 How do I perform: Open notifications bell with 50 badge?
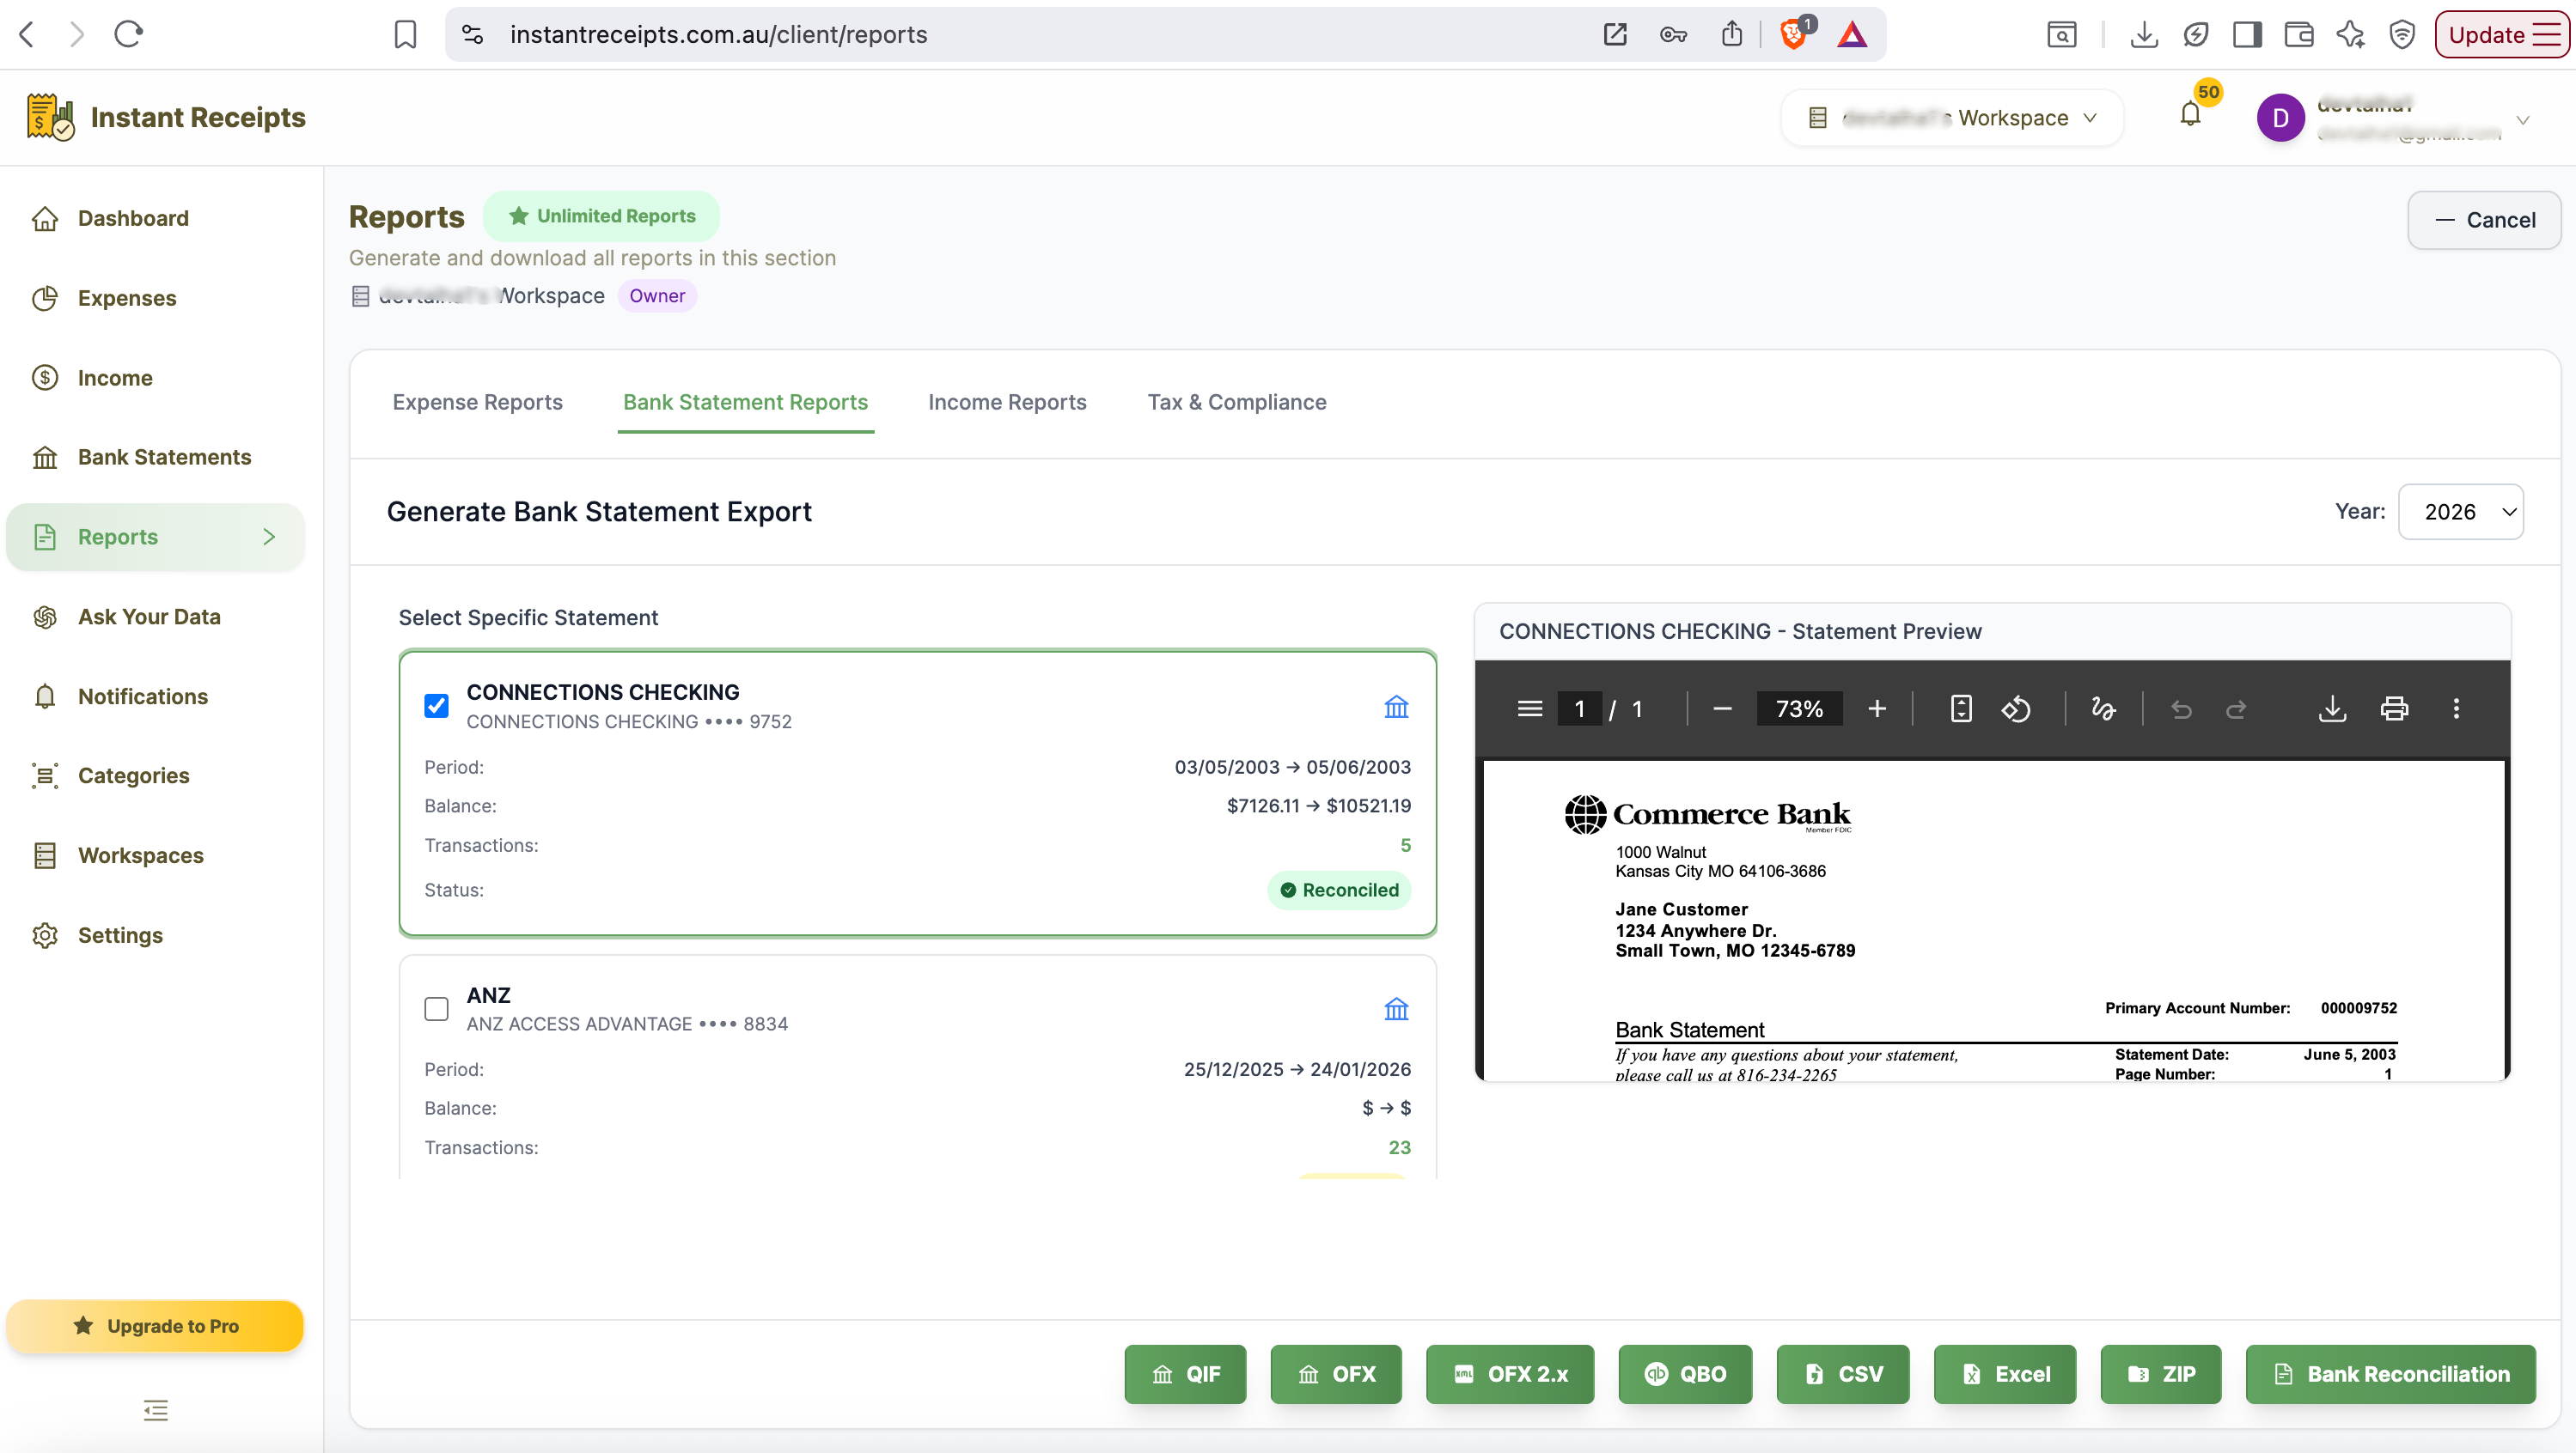pyautogui.click(x=2191, y=114)
